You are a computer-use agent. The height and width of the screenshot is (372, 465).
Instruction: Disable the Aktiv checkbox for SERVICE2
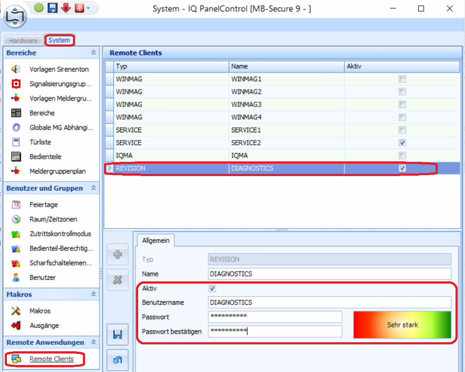(x=402, y=142)
